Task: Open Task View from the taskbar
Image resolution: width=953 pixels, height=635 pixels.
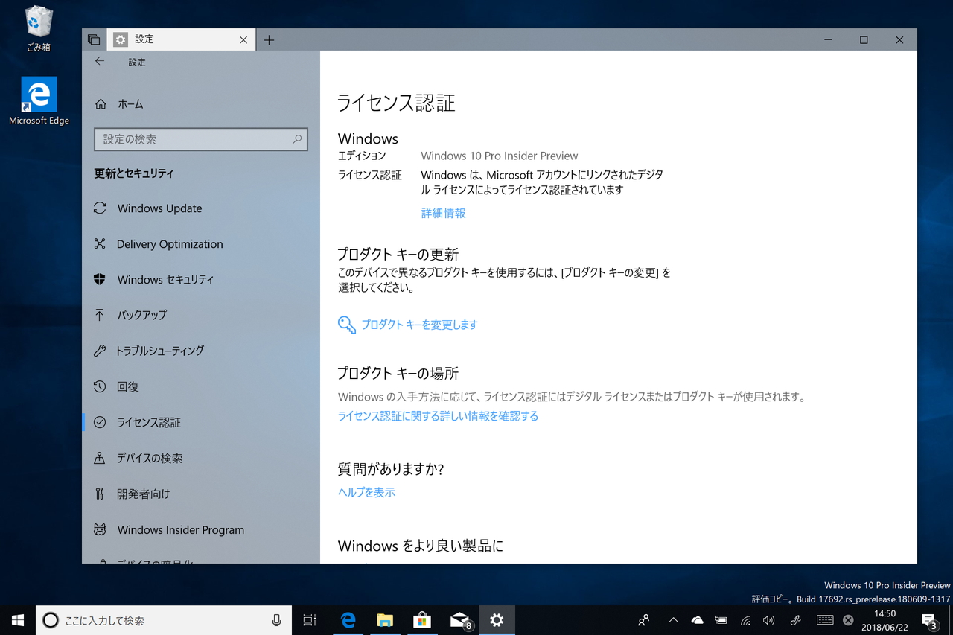Action: pos(310,620)
